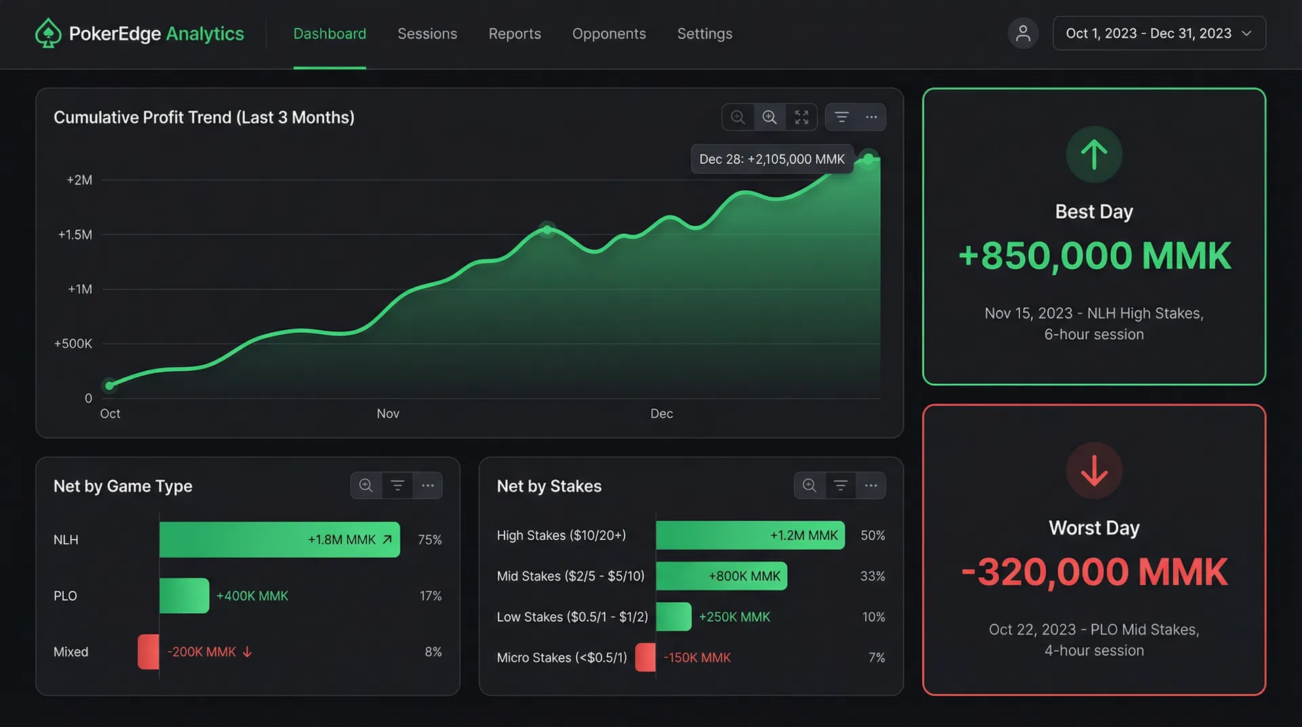Click the NLH upward trend arrow indicator
Viewport: 1302px width, 727px height.
(x=387, y=539)
